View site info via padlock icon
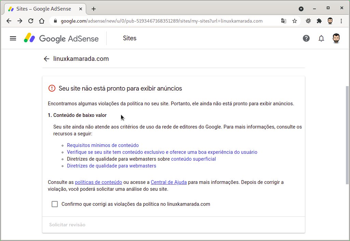The height and width of the screenshot is (241, 350). pyautogui.click(x=56, y=21)
